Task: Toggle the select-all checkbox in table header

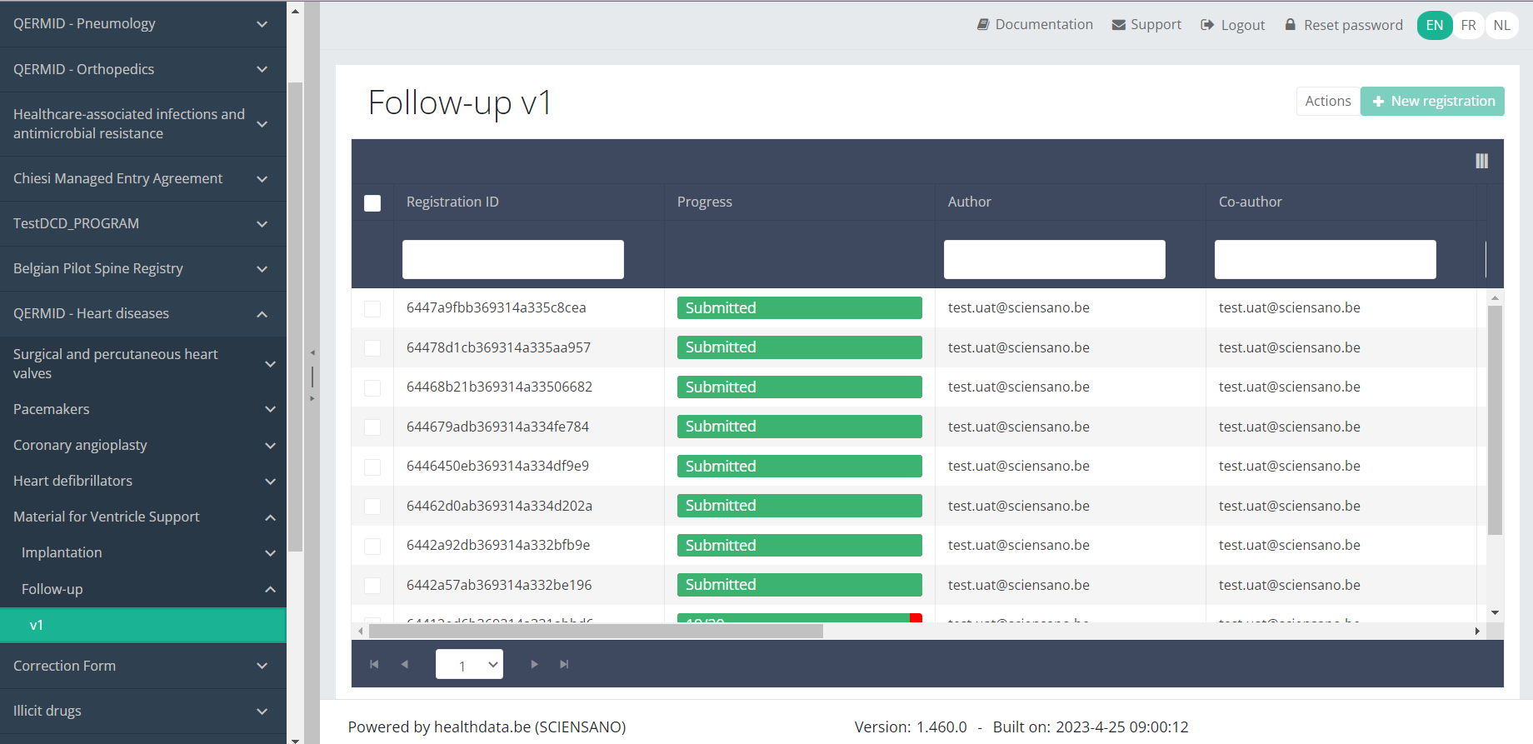Action: (372, 203)
